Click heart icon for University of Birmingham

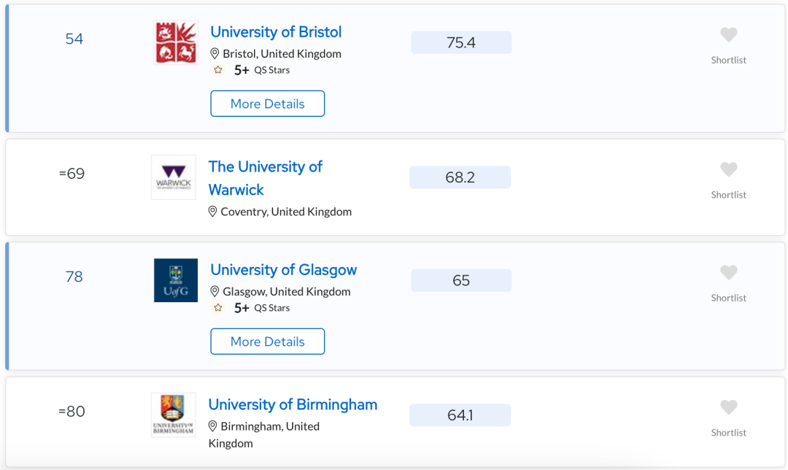[728, 407]
